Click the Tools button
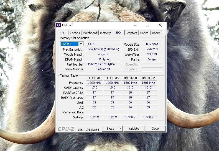 coord(110,129)
